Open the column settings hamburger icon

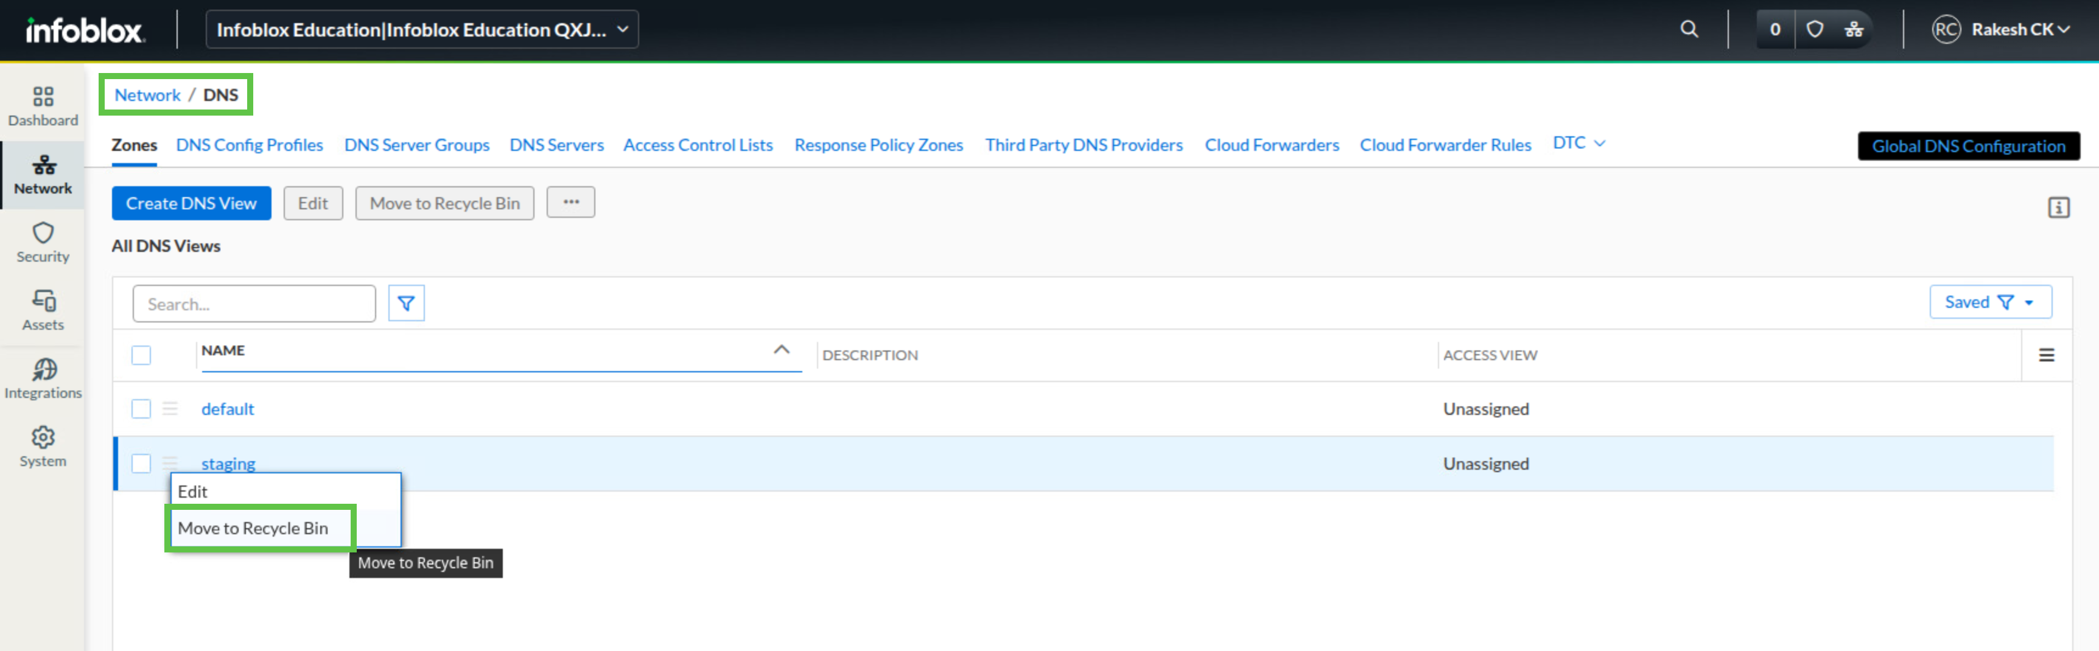(2046, 355)
